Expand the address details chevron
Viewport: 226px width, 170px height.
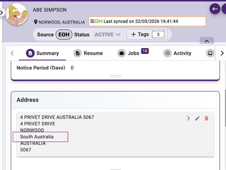click(188, 118)
